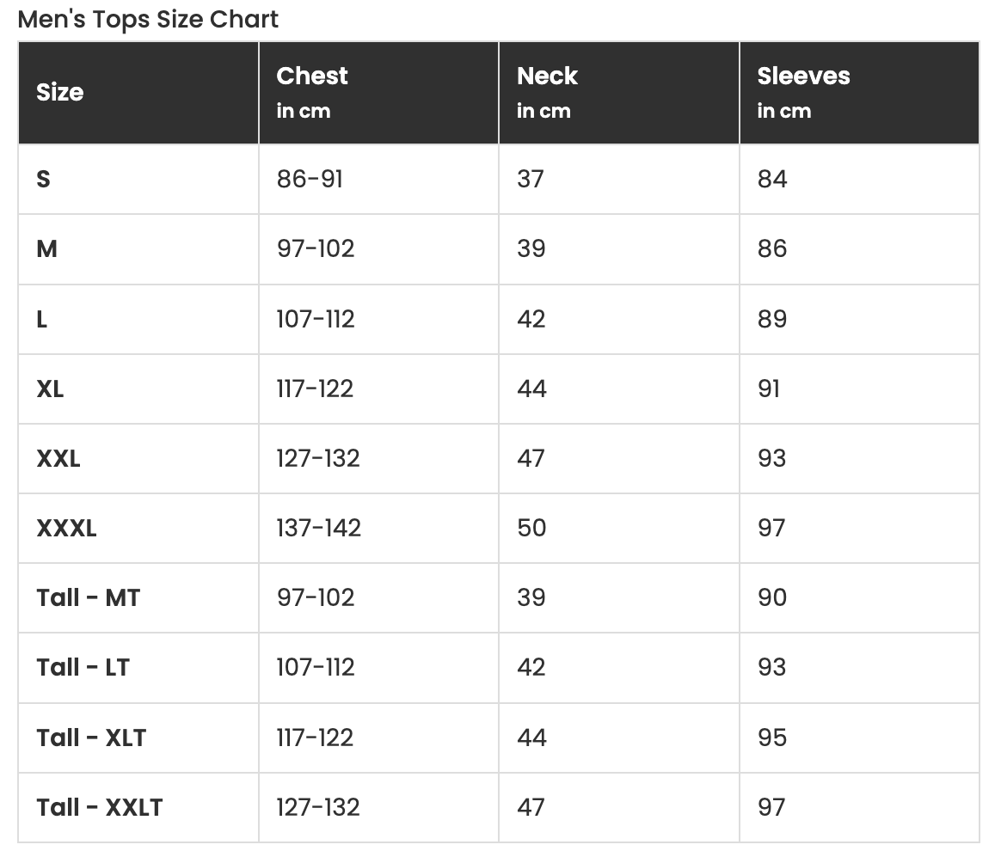Click the Tall - LT row label
The width and height of the screenshot is (1001, 863).
click(x=83, y=668)
